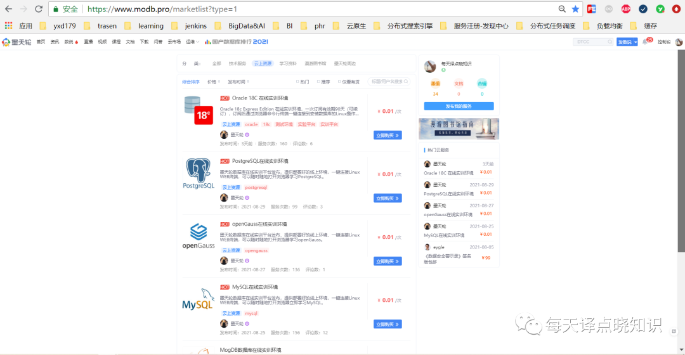Open the green Y extension icon
This screenshot has height=355, width=685.
tap(660, 9)
